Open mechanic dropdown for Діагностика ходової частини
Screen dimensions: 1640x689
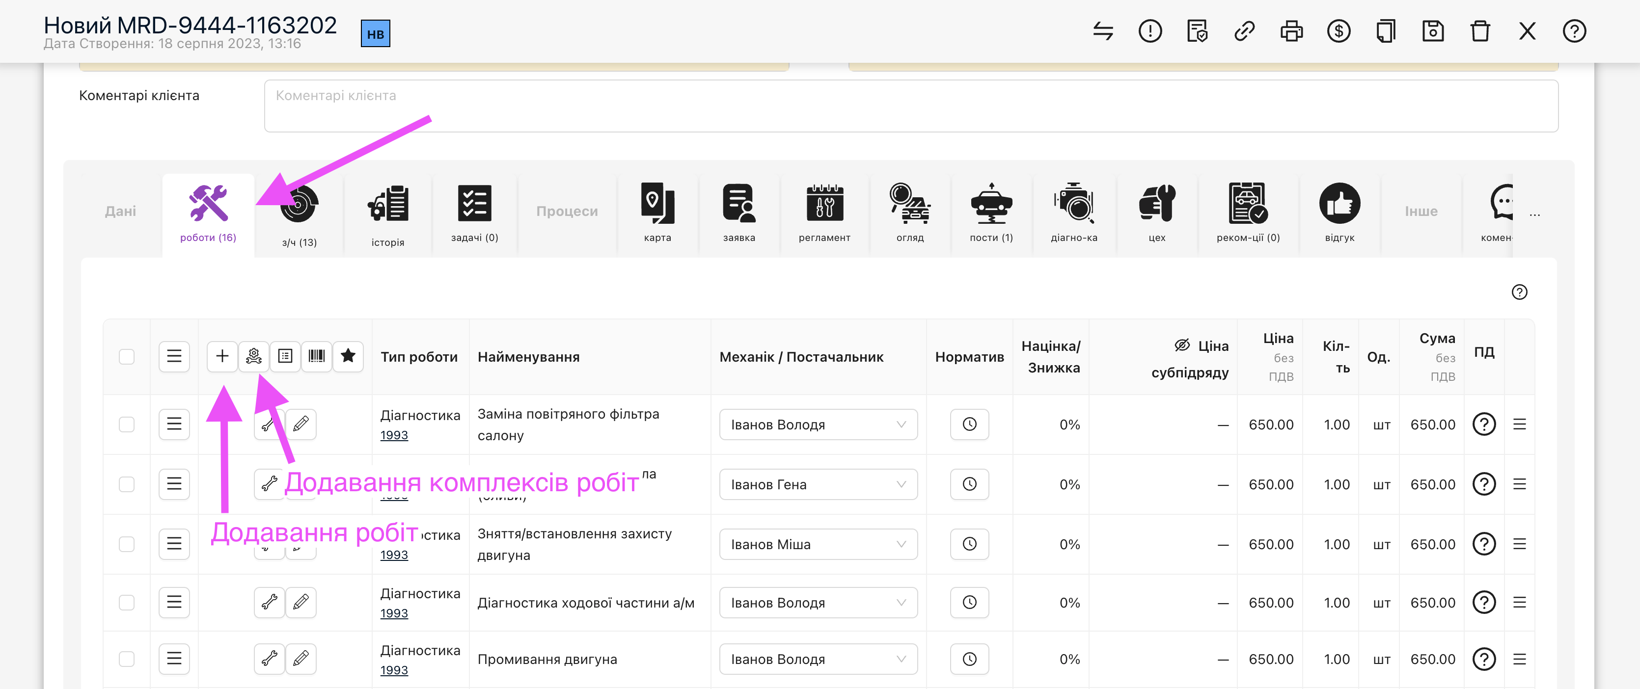coord(818,603)
